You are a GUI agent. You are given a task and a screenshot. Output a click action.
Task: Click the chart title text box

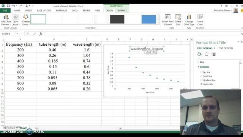click(x=147, y=49)
